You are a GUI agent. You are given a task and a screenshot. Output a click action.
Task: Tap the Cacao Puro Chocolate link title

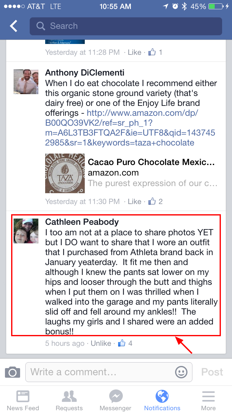point(151,162)
